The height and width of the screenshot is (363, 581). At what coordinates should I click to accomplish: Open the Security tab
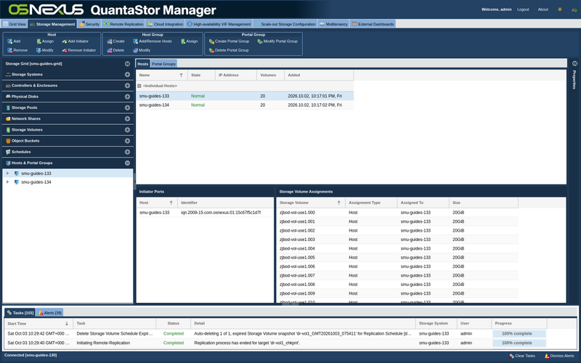point(89,24)
